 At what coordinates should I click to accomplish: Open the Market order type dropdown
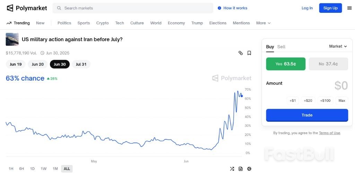(338, 46)
